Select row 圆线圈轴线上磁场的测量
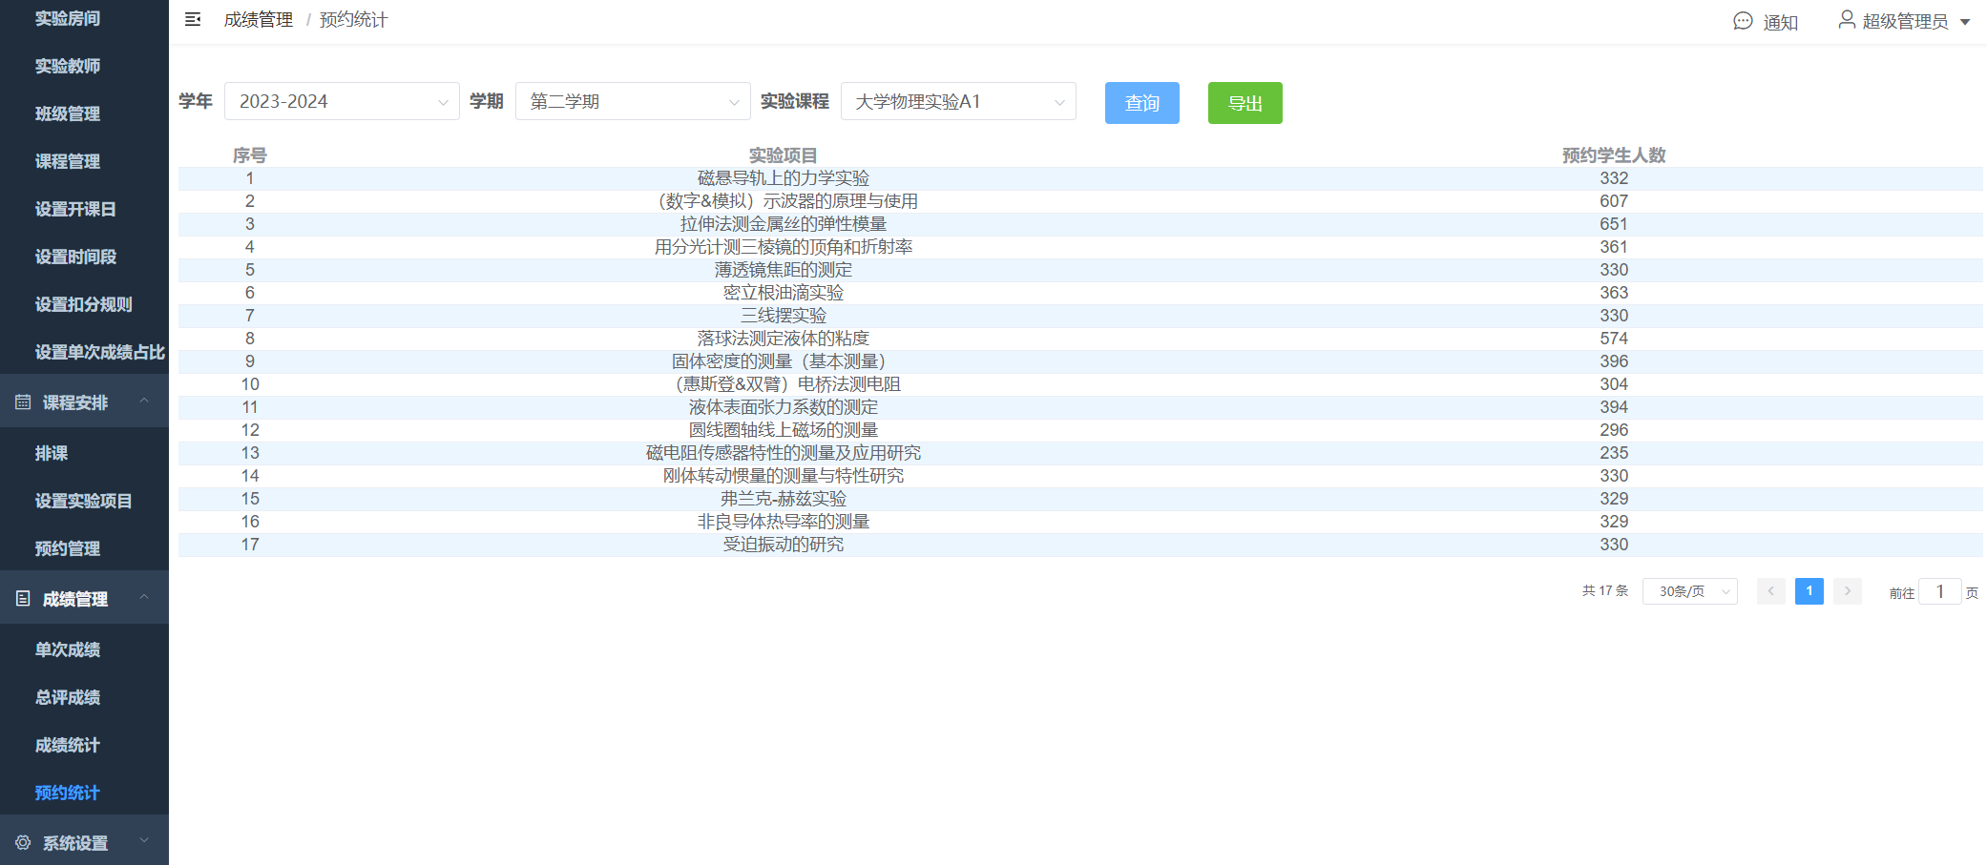The height and width of the screenshot is (865, 1987). 1080,430
